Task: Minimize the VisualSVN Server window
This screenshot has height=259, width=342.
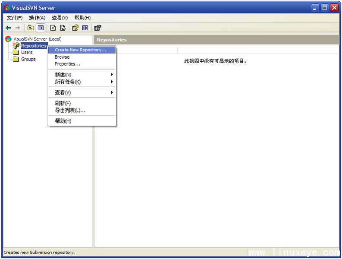Action: pos(315,8)
